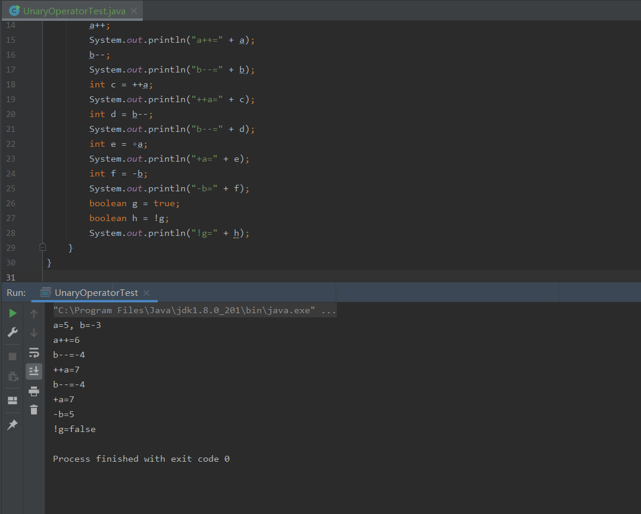641x514 pixels.
Task: Restore layout icon in Run panel
Action: click(x=12, y=401)
